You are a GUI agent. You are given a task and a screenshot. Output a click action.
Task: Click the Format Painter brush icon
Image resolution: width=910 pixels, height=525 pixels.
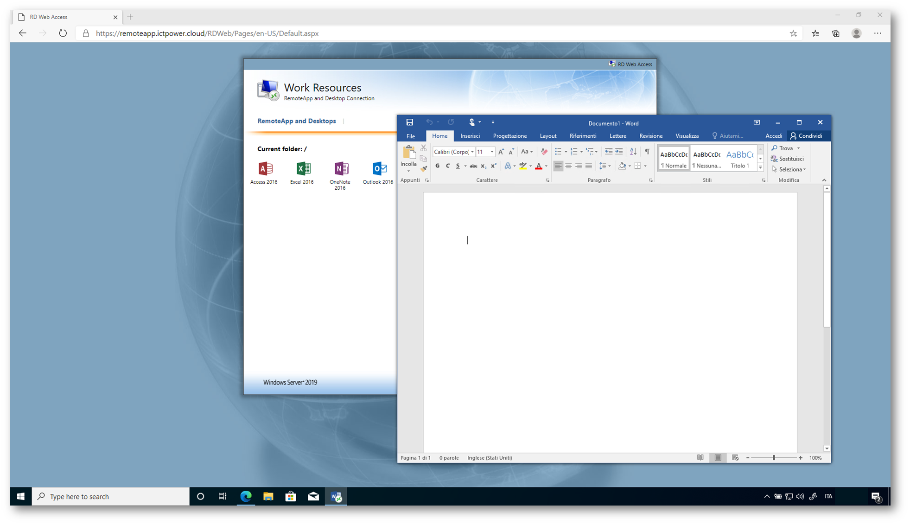[423, 169]
